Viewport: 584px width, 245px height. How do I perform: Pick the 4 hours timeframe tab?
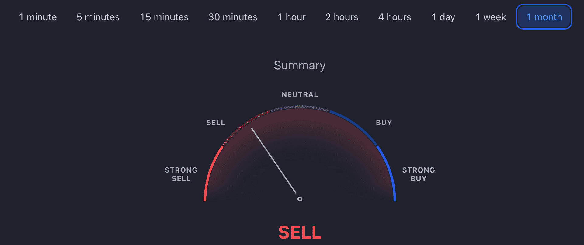[x=395, y=17]
